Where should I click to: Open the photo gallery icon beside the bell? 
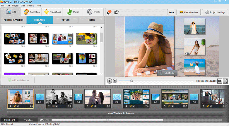117,12
